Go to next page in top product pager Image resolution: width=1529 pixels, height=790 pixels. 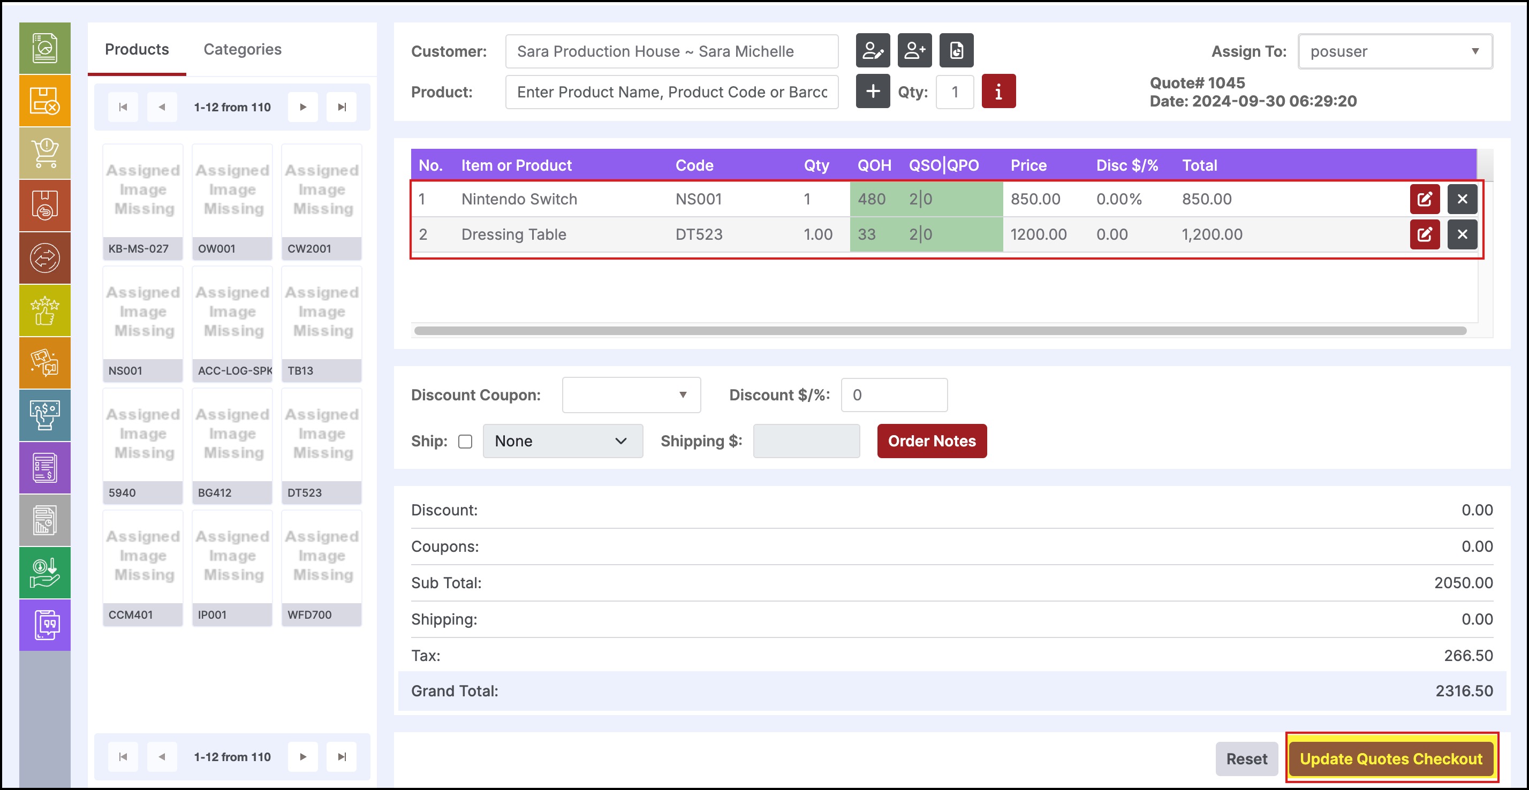tap(302, 108)
